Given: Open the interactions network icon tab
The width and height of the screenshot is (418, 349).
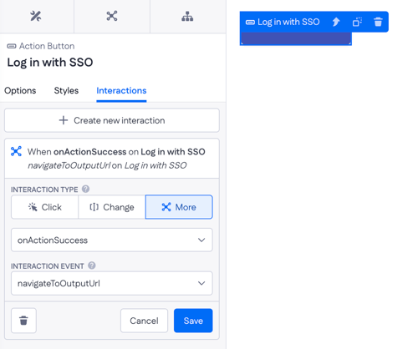Looking at the screenshot, I should pos(112,16).
